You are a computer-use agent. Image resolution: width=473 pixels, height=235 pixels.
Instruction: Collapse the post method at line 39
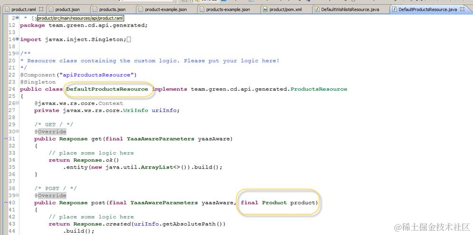click(x=17, y=195)
